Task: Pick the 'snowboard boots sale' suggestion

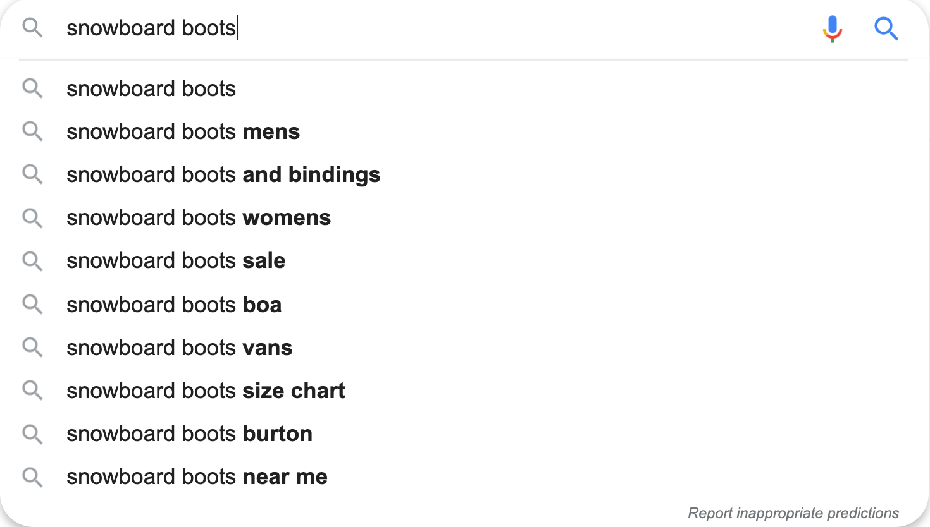Action: click(465, 260)
